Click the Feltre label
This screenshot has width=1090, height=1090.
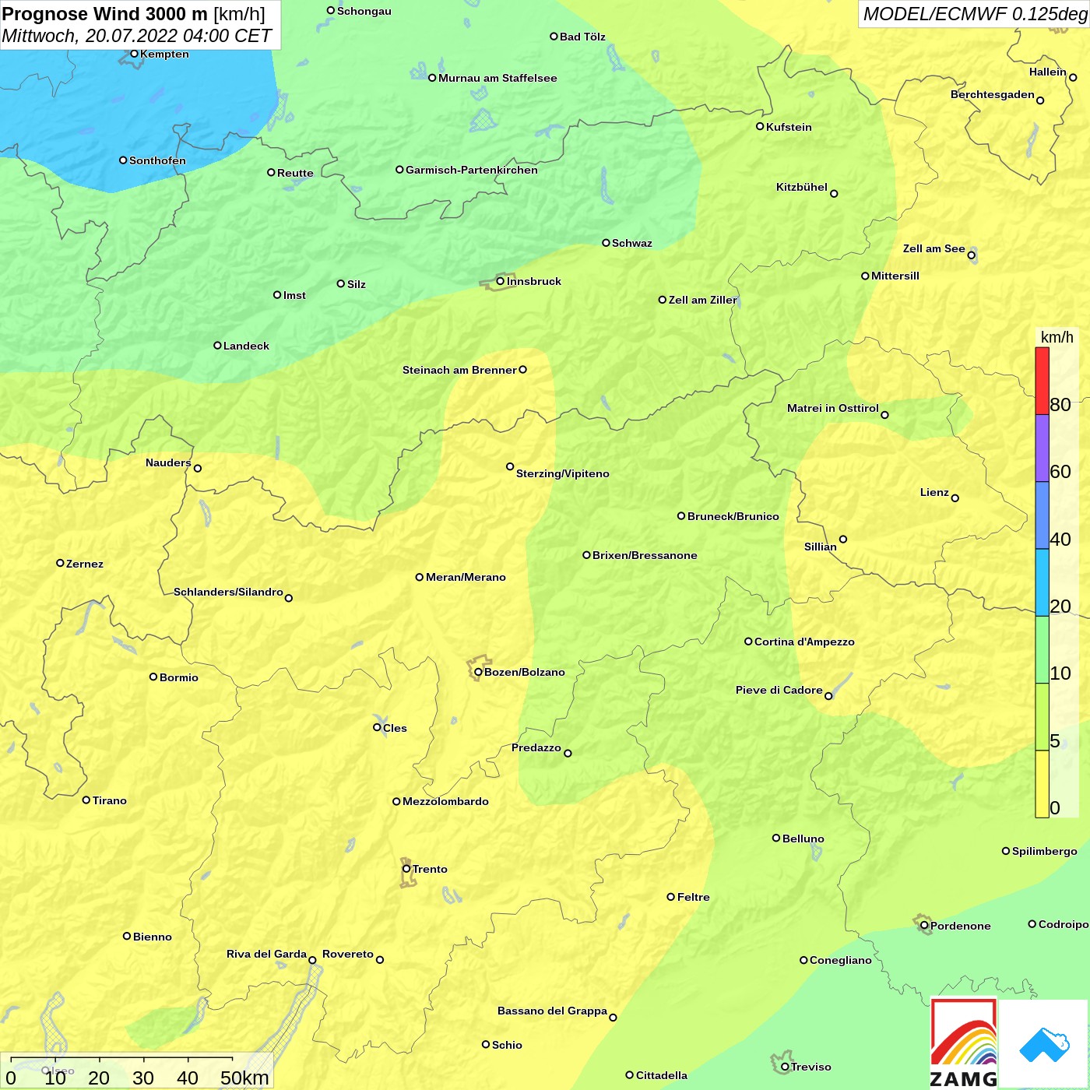[x=693, y=897]
